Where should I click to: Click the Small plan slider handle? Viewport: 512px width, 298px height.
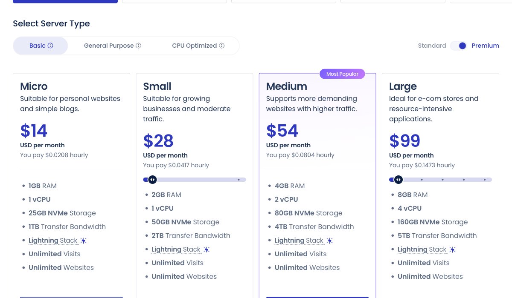[x=152, y=180]
